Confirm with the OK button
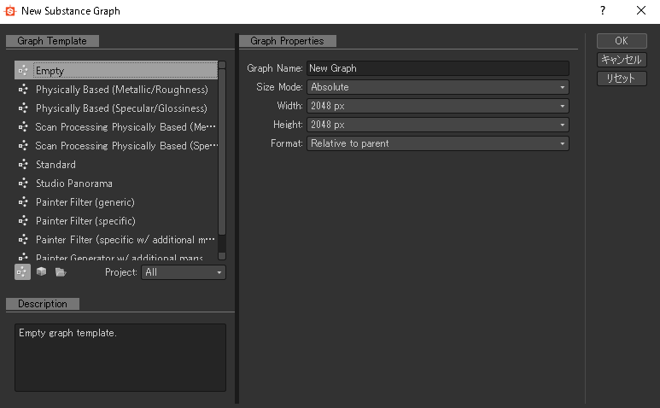Screen dimensions: 660x408 pos(622,41)
